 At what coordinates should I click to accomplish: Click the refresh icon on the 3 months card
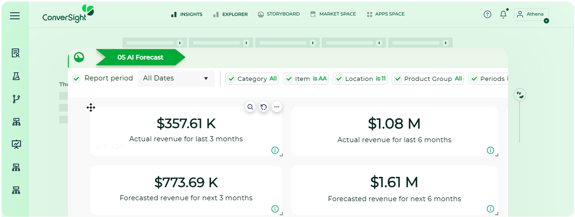[x=264, y=107]
